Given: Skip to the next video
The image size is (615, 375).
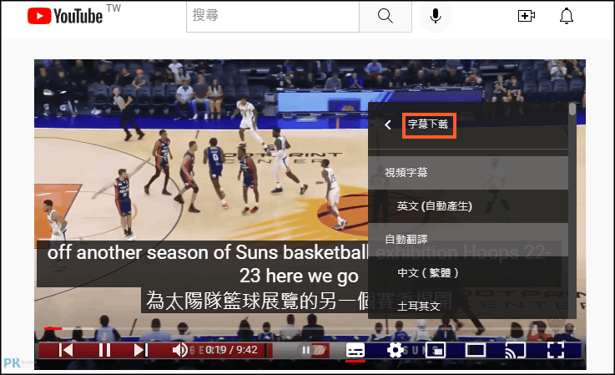Looking at the screenshot, I should point(141,350).
